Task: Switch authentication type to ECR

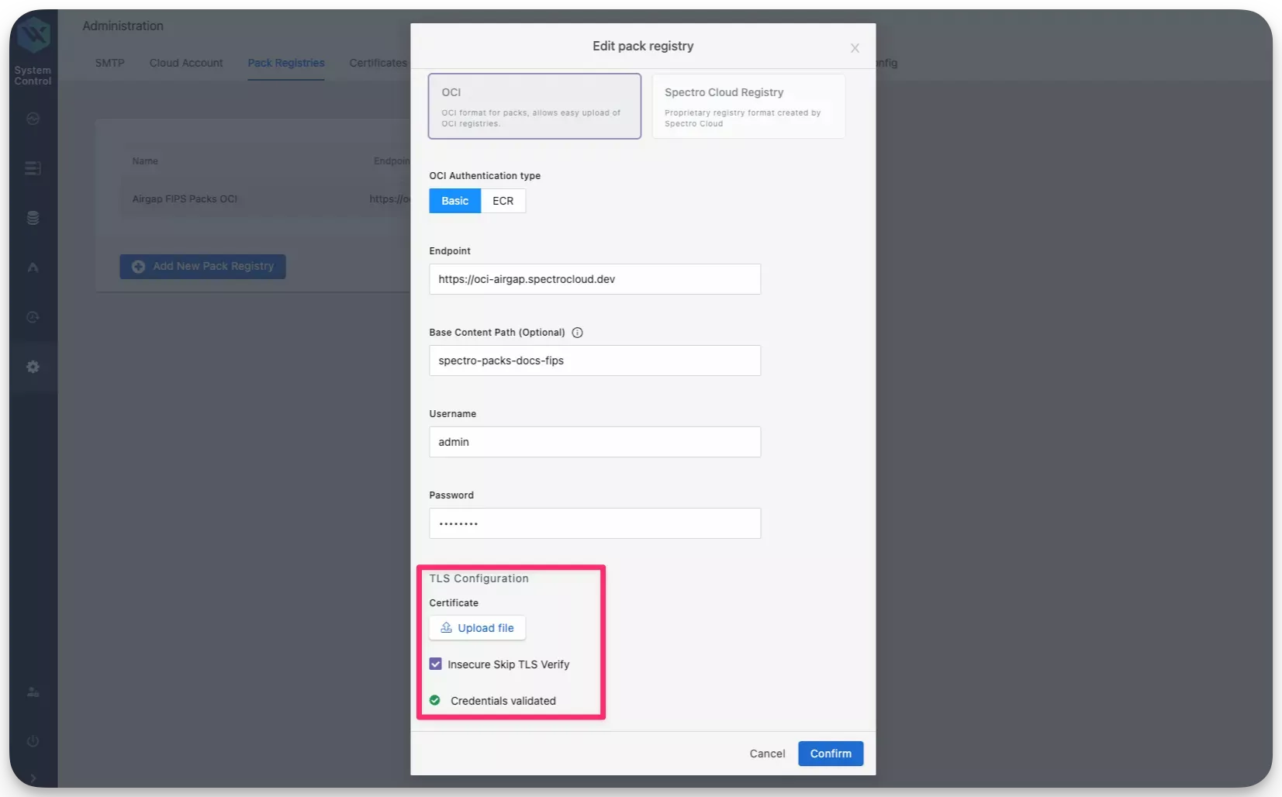Action: (503, 201)
